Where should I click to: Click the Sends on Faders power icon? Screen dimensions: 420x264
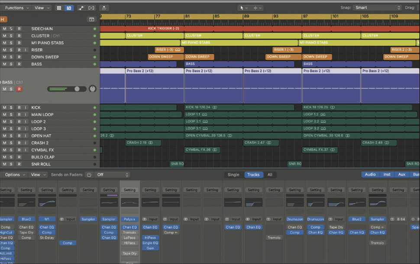click(x=89, y=175)
